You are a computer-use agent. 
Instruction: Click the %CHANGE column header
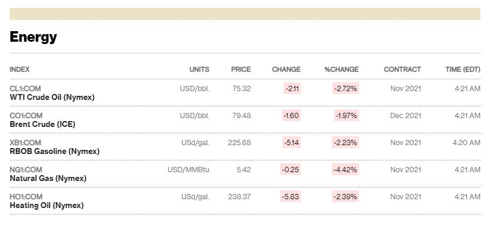[342, 69]
